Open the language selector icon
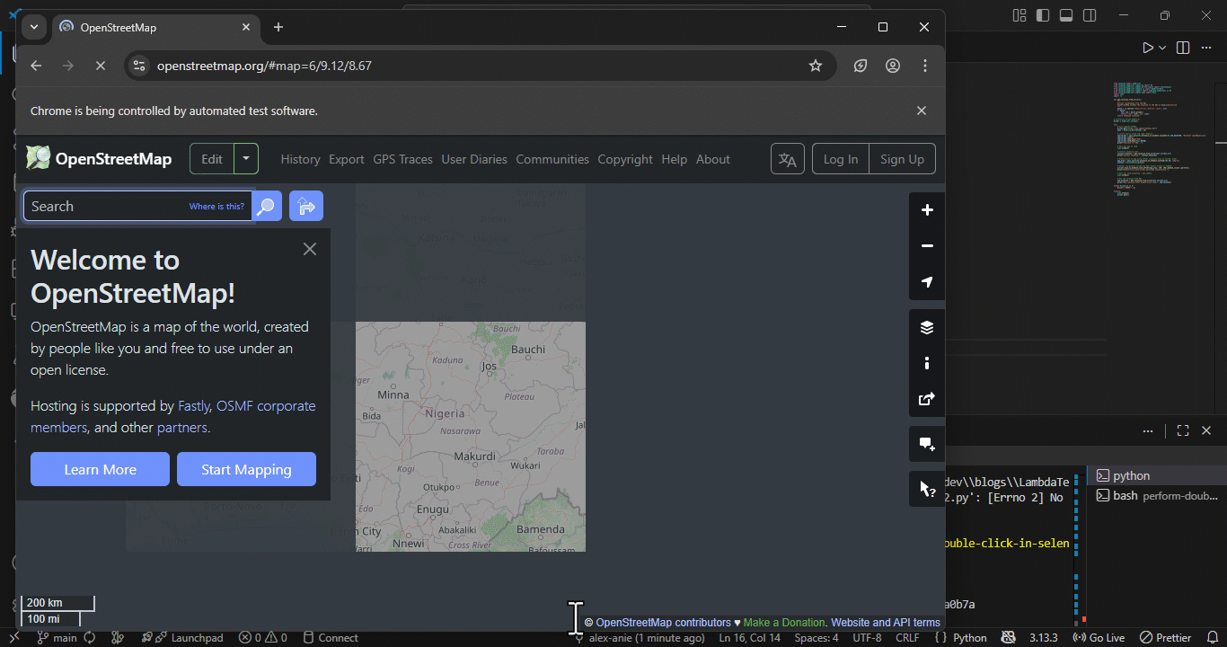This screenshot has width=1227, height=647. 788,159
